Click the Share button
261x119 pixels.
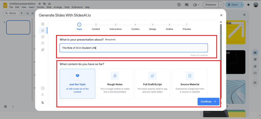pyautogui.click(x=232, y=5)
